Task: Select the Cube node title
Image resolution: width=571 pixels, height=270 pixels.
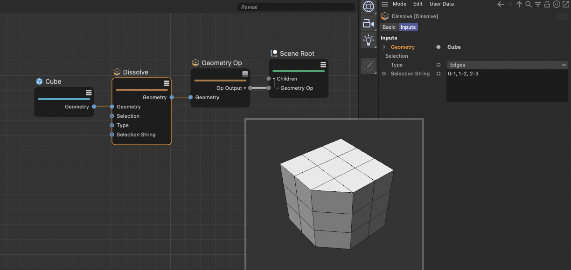Action: click(x=53, y=81)
